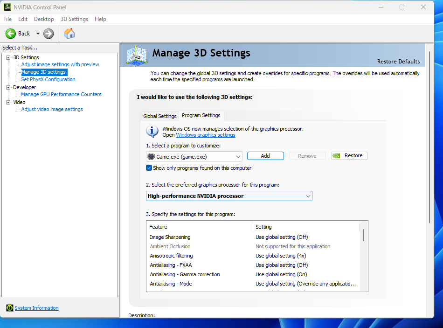Open the Windows graphics settings link
The height and width of the screenshot is (328, 443).
pyautogui.click(x=206, y=135)
